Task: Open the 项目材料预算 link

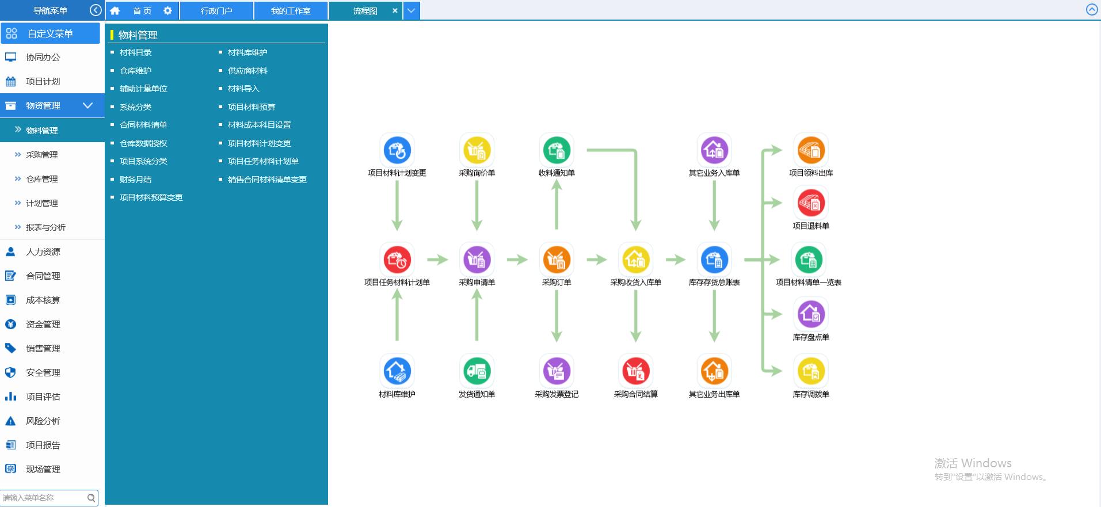Action: pyautogui.click(x=252, y=107)
